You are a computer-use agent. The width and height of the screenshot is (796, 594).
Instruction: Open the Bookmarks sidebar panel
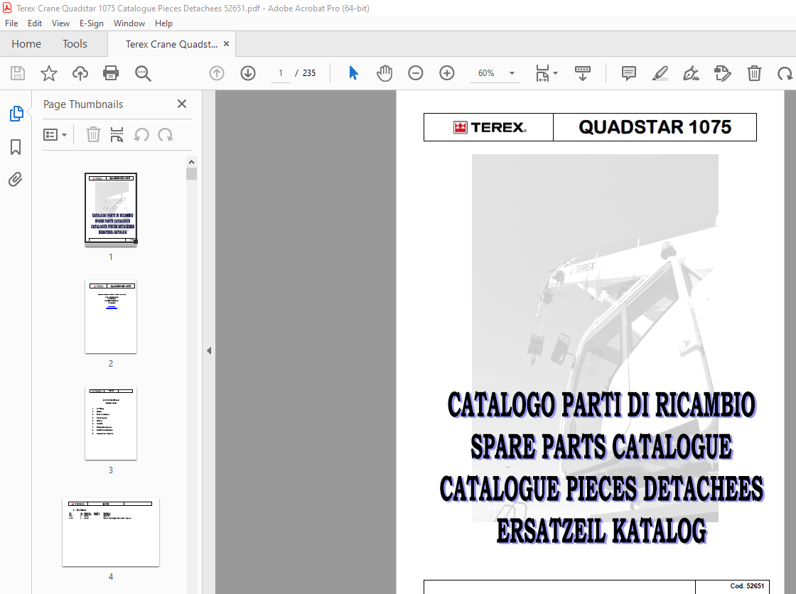(16, 147)
